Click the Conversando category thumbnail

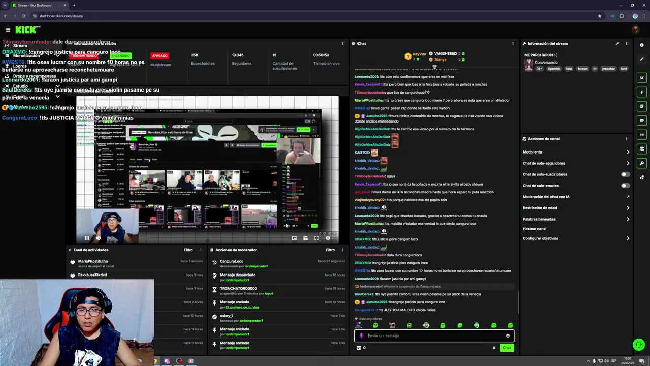coord(529,65)
